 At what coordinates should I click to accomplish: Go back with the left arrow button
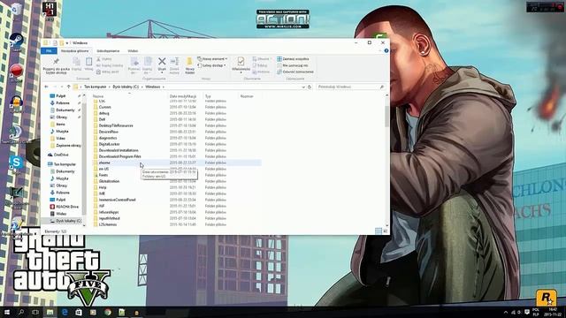[46, 87]
